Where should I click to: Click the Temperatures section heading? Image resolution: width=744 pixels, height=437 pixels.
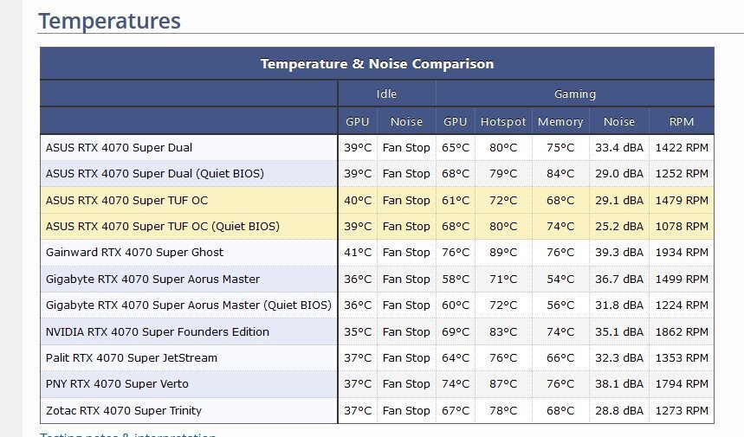[x=110, y=21]
